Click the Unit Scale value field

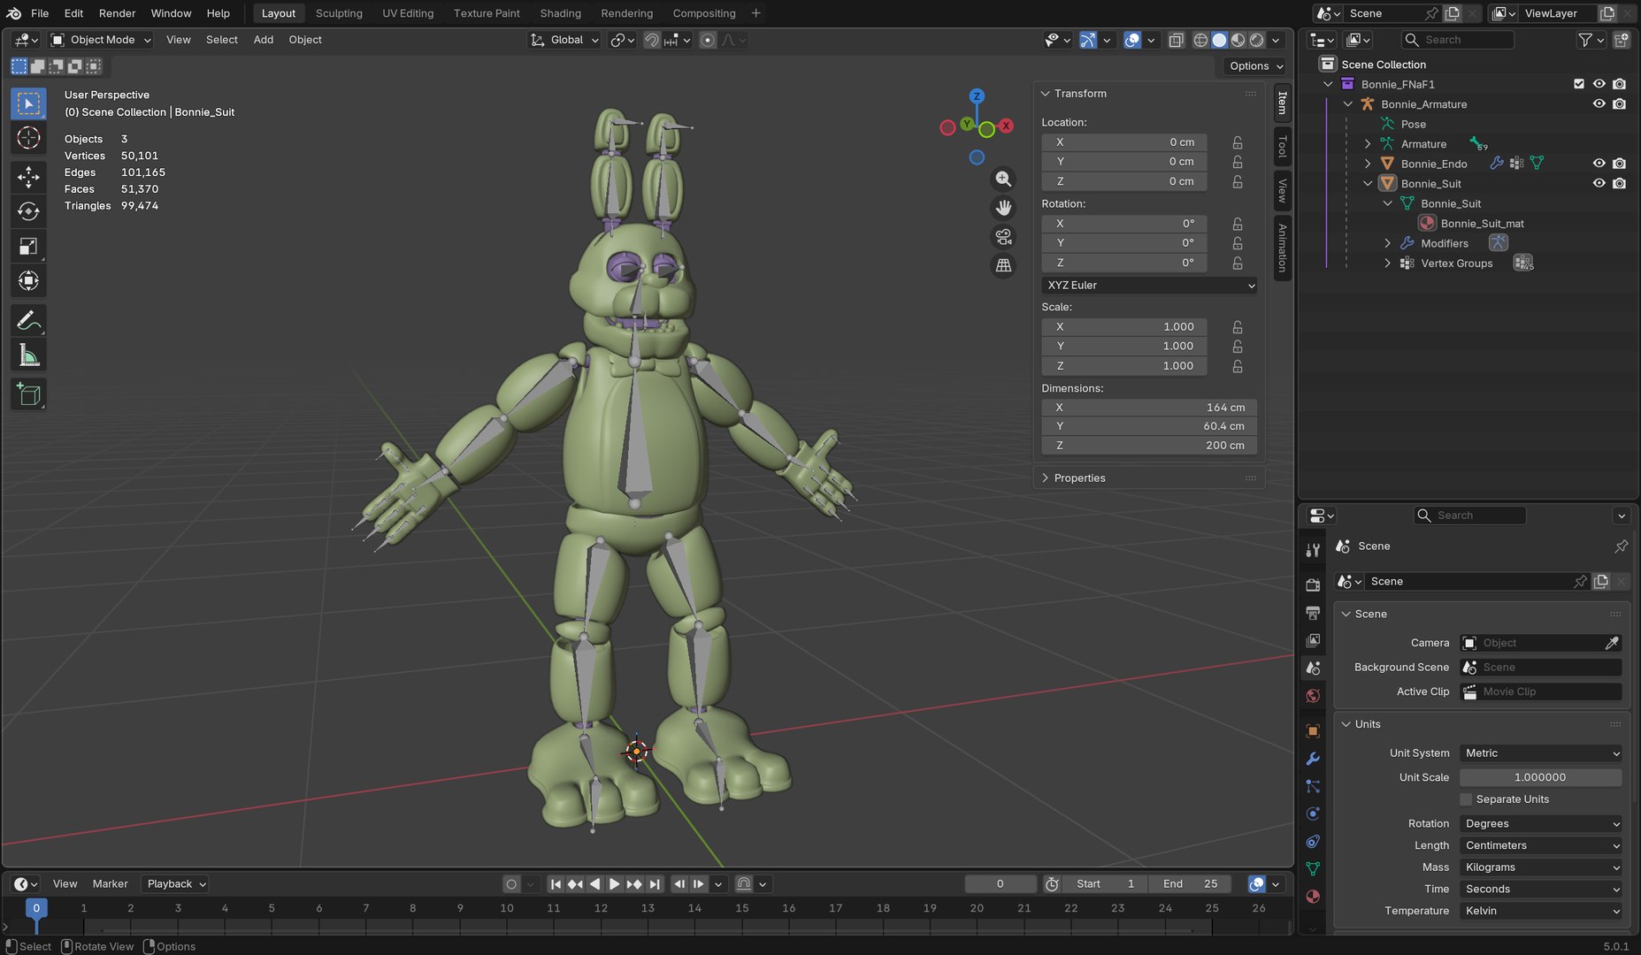coord(1541,777)
